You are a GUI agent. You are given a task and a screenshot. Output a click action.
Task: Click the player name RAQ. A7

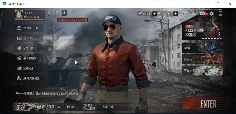28,13
